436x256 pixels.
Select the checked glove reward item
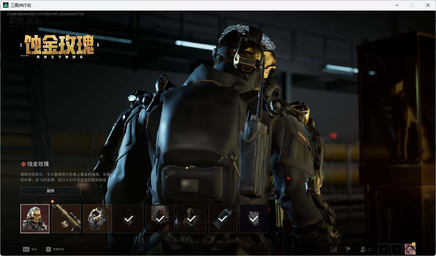point(254,219)
